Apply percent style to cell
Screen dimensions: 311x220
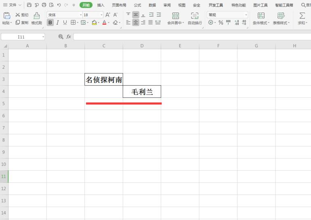pos(221,22)
